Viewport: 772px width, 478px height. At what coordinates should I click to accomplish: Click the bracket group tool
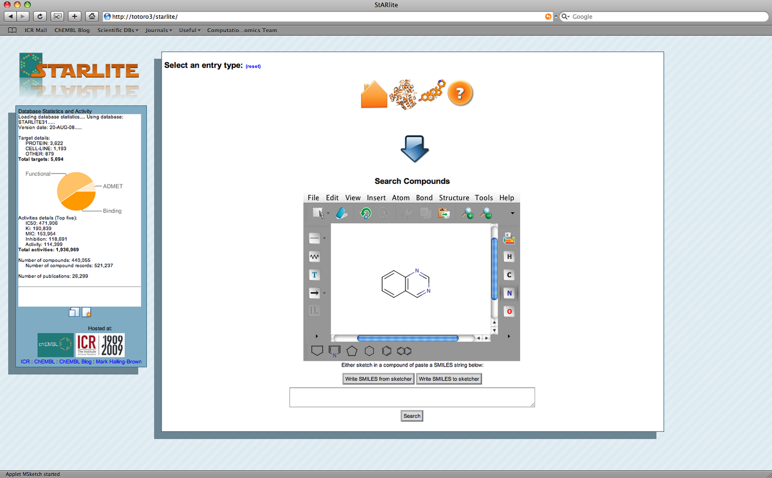tap(315, 311)
